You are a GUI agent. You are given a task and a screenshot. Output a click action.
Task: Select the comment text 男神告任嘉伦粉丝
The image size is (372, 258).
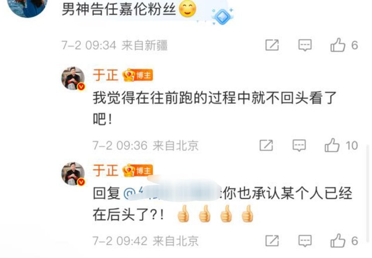click(119, 9)
